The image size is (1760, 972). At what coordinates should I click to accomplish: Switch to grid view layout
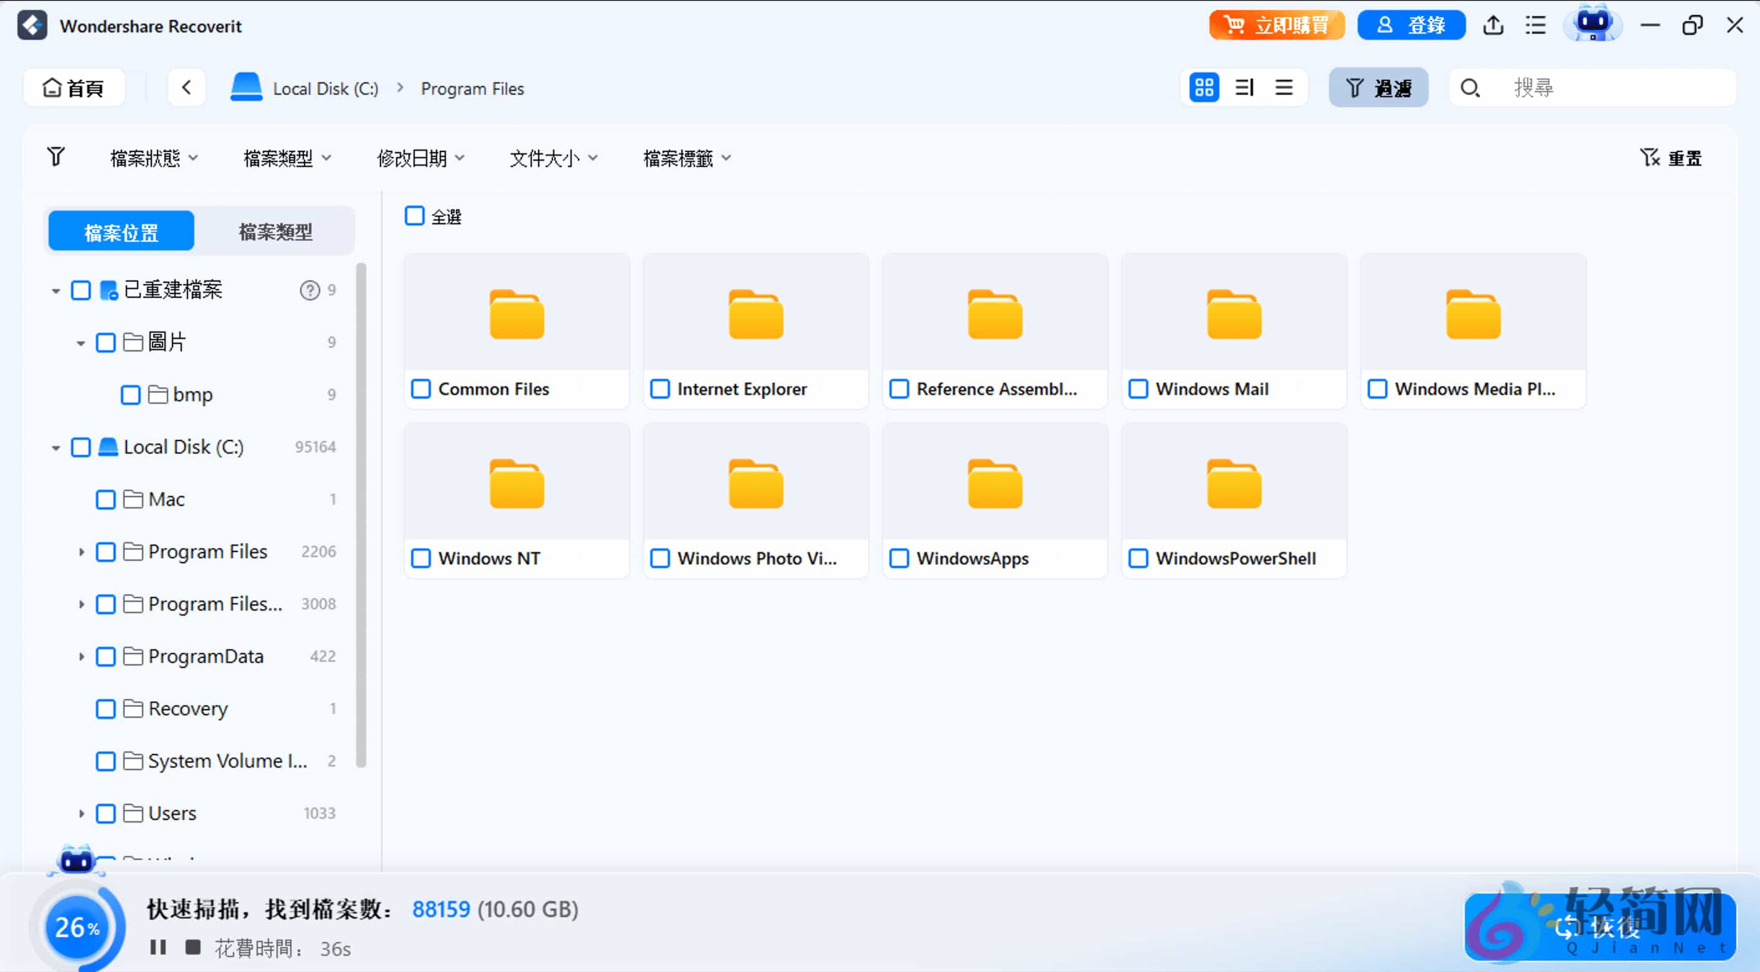1203,87
